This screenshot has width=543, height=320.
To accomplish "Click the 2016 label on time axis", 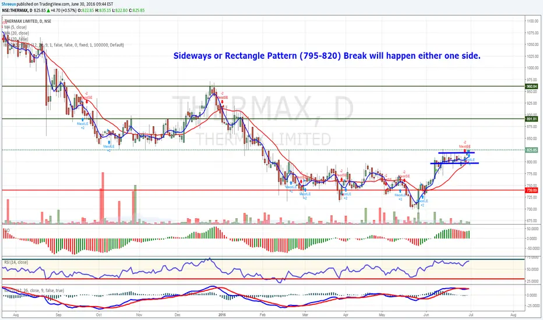I will [x=222, y=315].
